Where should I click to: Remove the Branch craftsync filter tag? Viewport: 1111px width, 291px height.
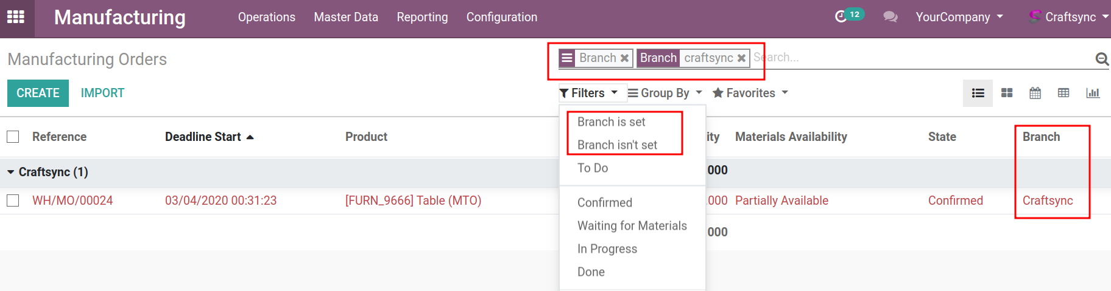741,58
